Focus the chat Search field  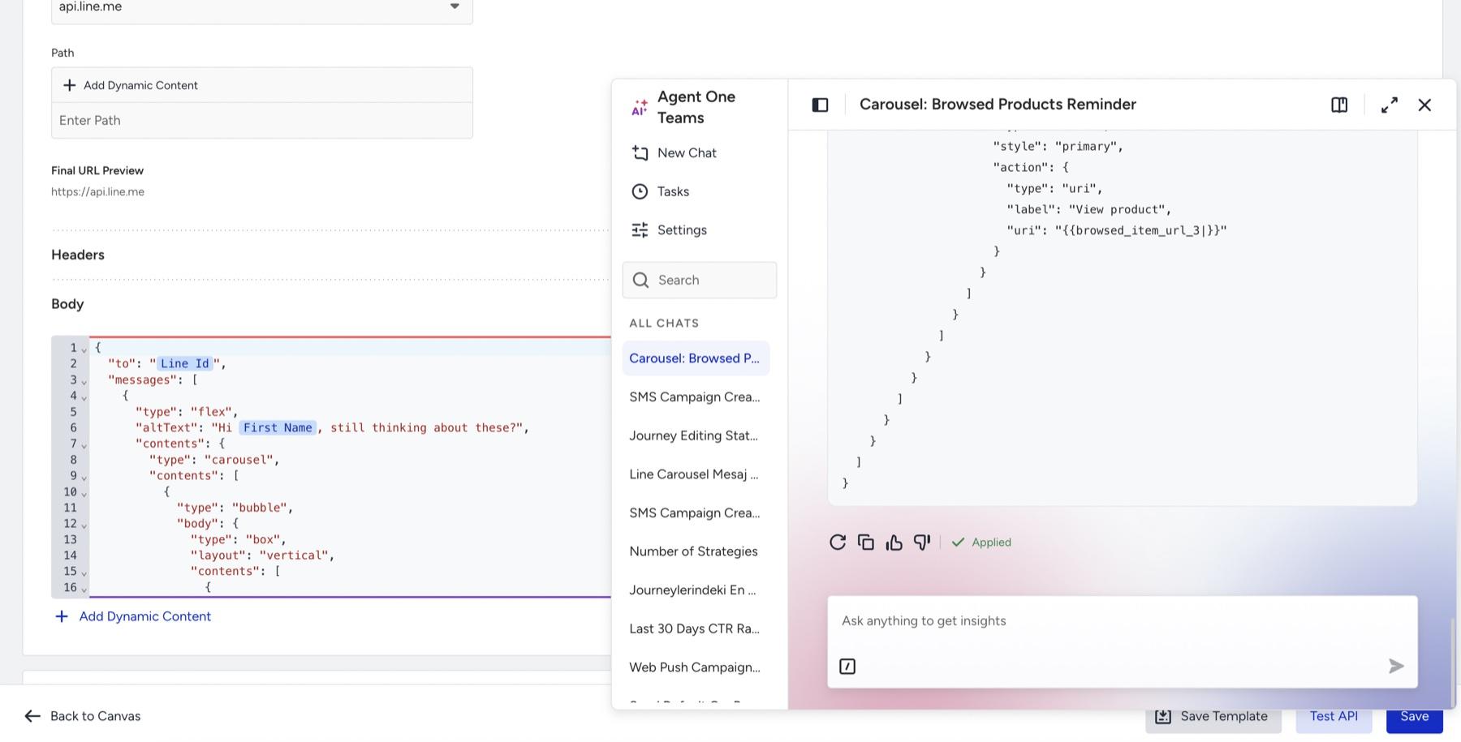[700, 280]
